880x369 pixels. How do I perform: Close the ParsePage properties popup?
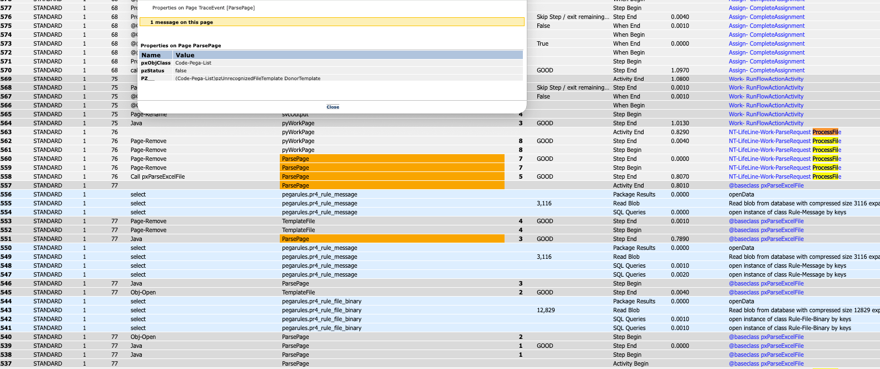[x=333, y=107]
